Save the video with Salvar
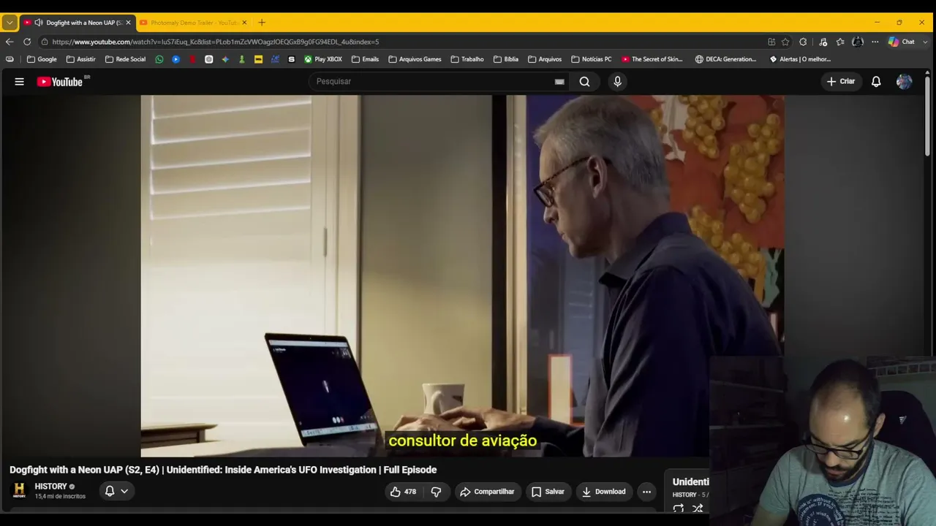 [x=548, y=492]
